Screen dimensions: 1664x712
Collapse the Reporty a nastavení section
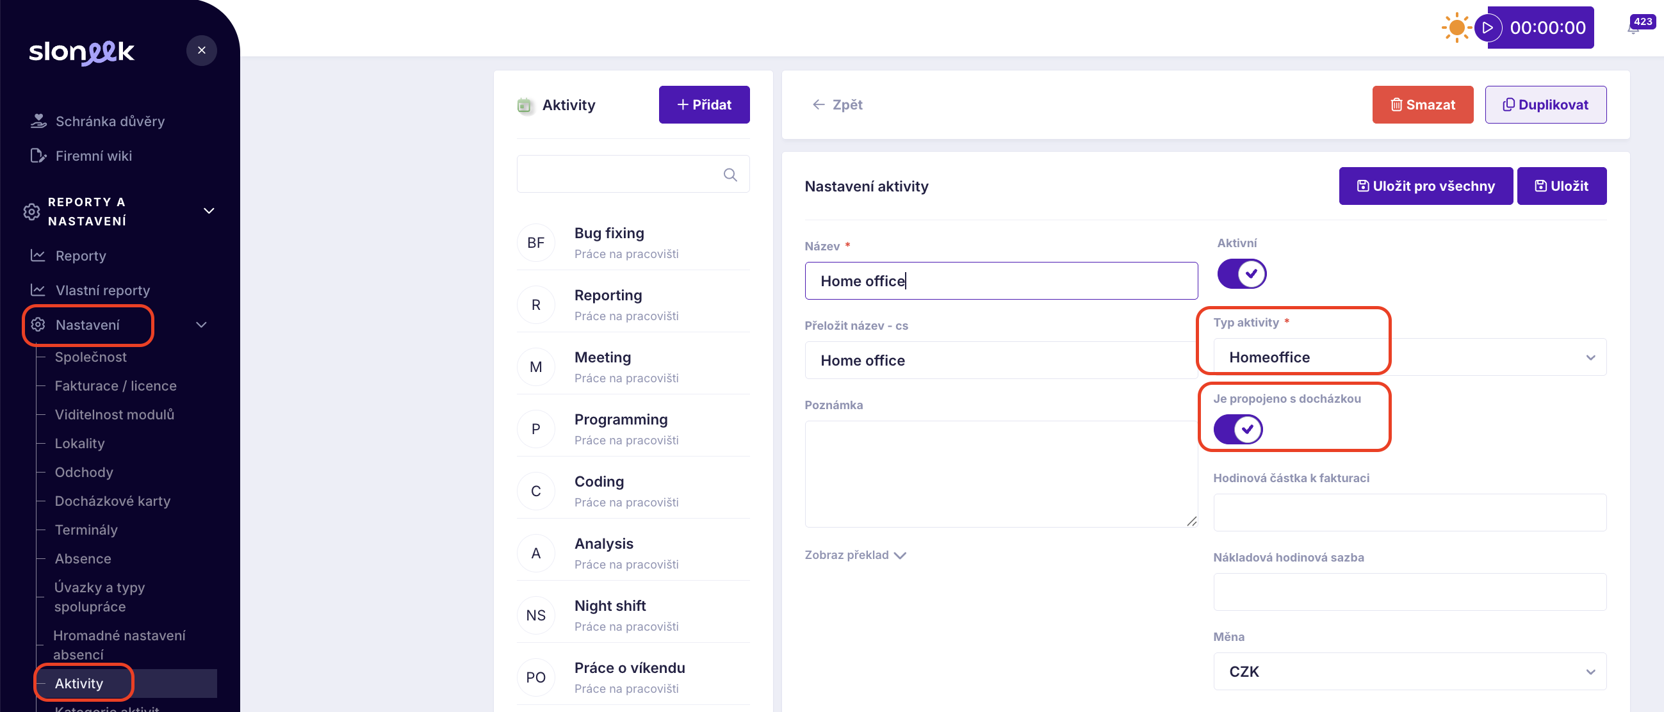click(209, 211)
